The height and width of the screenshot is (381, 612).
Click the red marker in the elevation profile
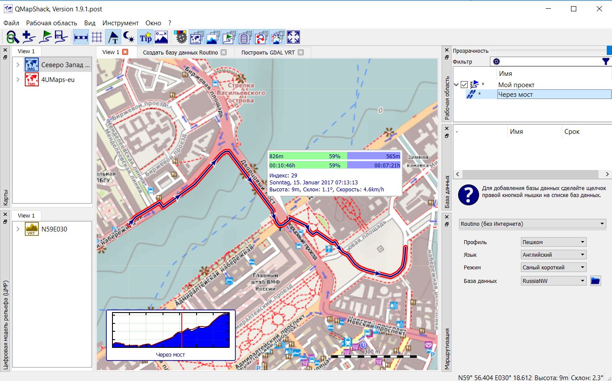(x=181, y=330)
